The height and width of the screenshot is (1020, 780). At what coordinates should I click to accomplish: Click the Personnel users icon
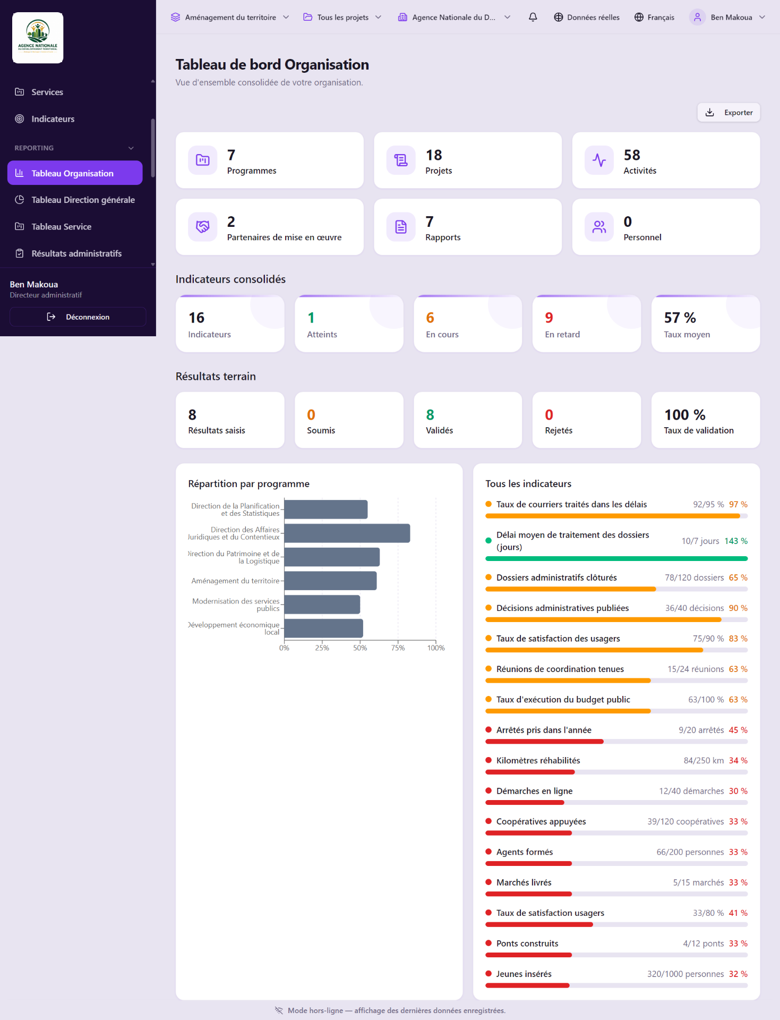599,227
